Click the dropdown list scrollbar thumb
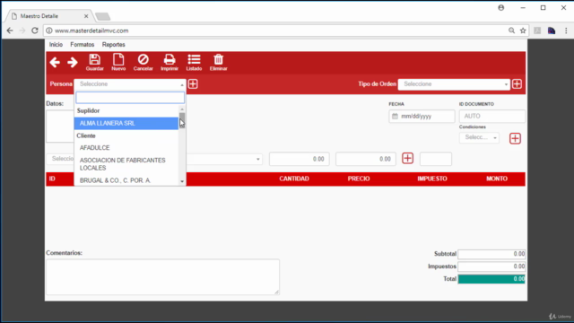The height and width of the screenshot is (323, 574). (x=182, y=120)
